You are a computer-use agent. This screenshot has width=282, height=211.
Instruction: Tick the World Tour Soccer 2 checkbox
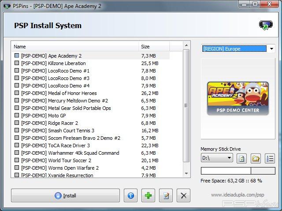(x=17, y=160)
